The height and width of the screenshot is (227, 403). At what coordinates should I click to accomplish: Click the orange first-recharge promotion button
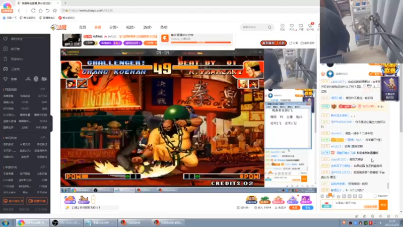(273, 43)
